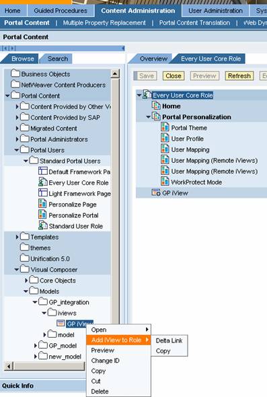Viewport: 267px width, 397px height.
Task: Click the Save button
Action: (x=146, y=76)
